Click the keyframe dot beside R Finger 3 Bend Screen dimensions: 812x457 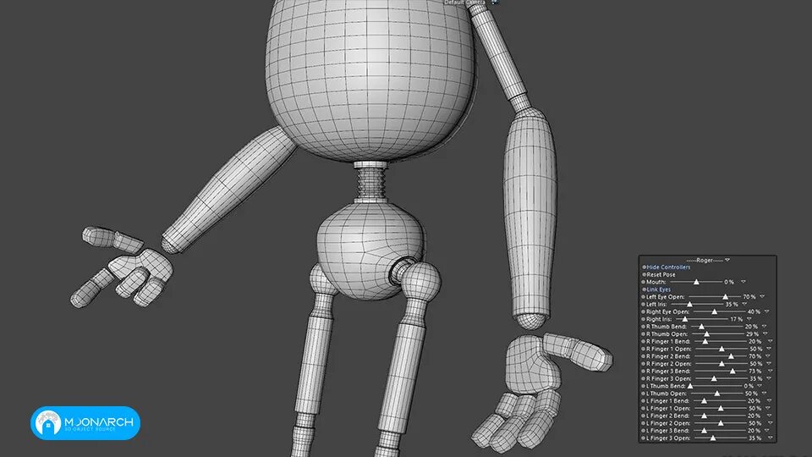643,371
